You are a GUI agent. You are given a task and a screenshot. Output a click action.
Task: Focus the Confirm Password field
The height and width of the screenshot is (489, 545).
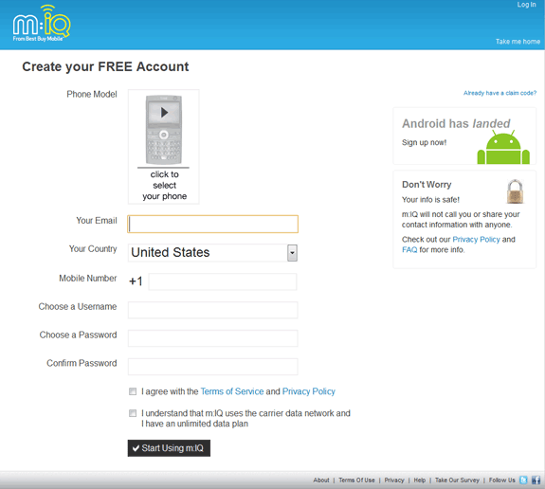click(212, 367)
